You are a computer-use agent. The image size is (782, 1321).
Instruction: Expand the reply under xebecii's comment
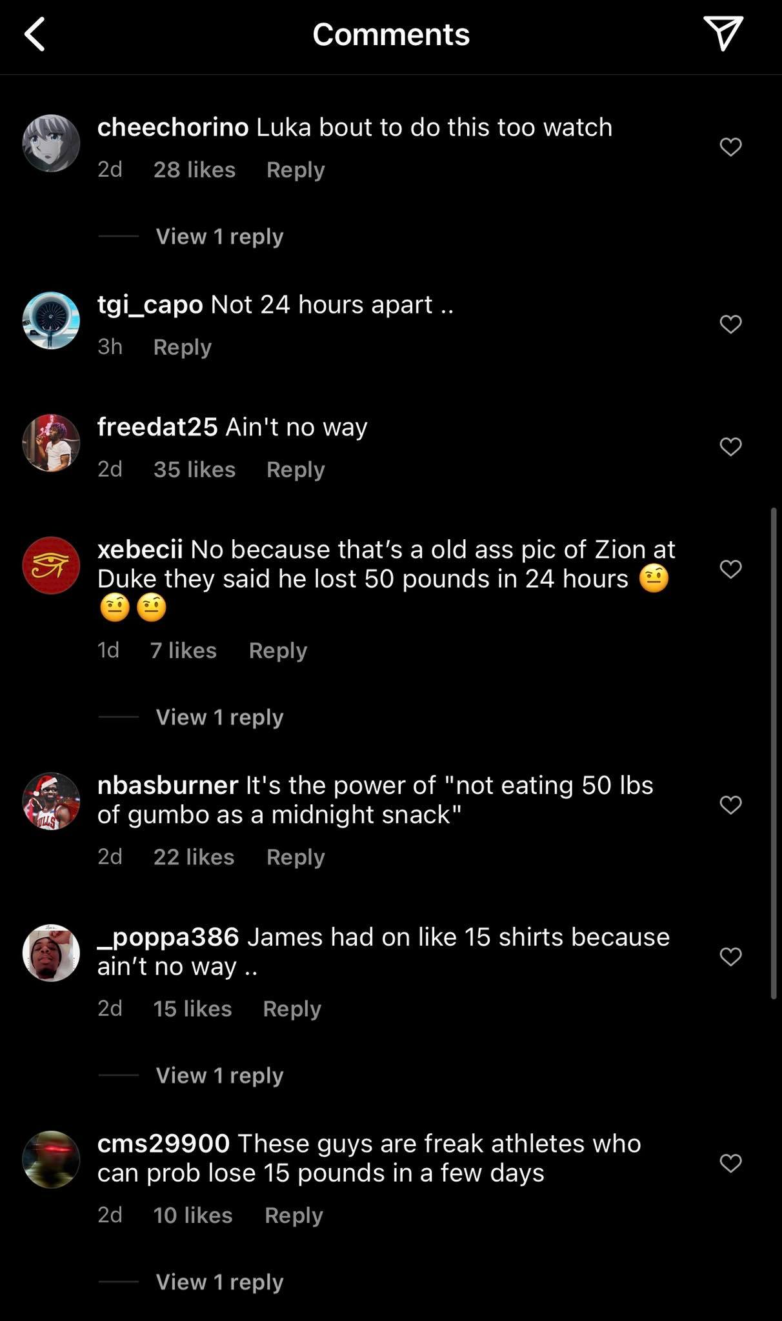tap(219, 717)
